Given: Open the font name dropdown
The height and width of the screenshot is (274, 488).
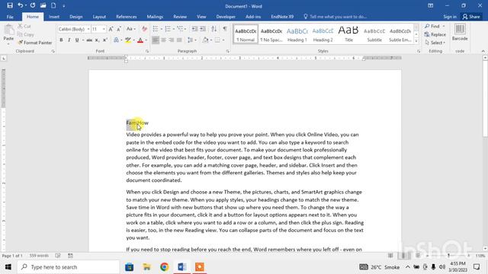Looking at the screenshot, I should pyautogui.click(x=88, y=29).
